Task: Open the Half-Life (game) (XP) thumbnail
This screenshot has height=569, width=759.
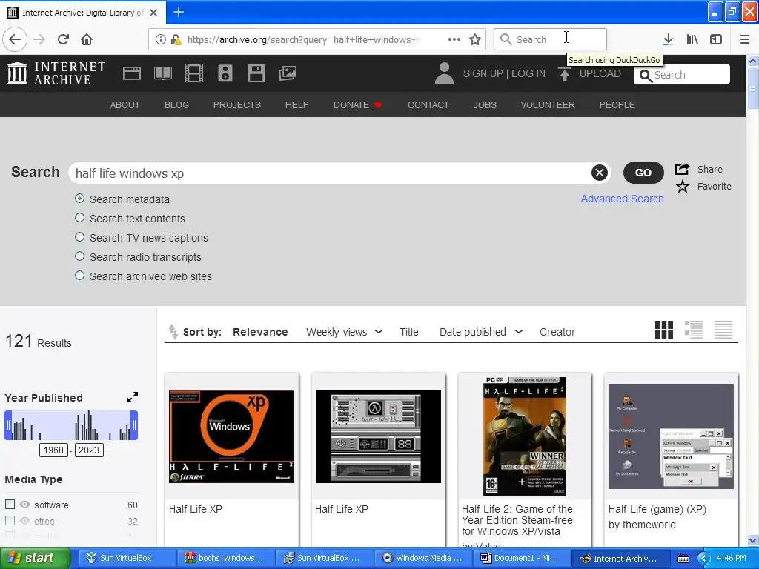Action: 671,436
